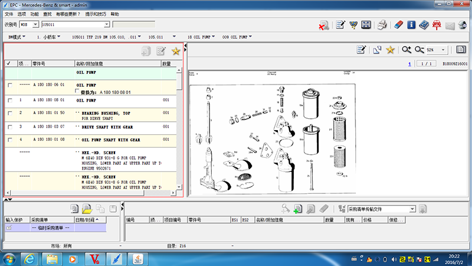This screenshot has width=472, height=266.
Task: Check box for A 180 180 06 01
Action: point(10,85)
